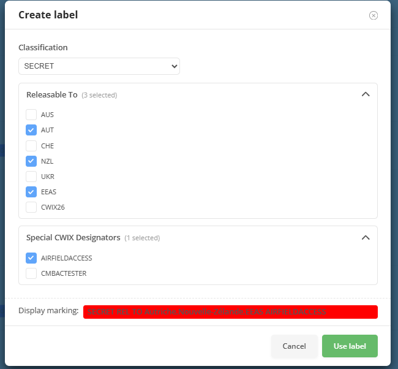The height and width of the screenshot is (369, 398).
Task: Enable the CHE checkbox
Action: point(31,146)
